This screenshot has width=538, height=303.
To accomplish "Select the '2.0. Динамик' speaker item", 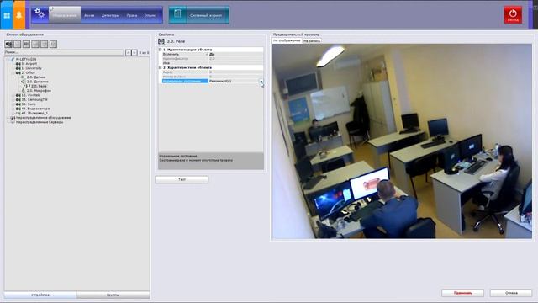I will tap(37, 82).
